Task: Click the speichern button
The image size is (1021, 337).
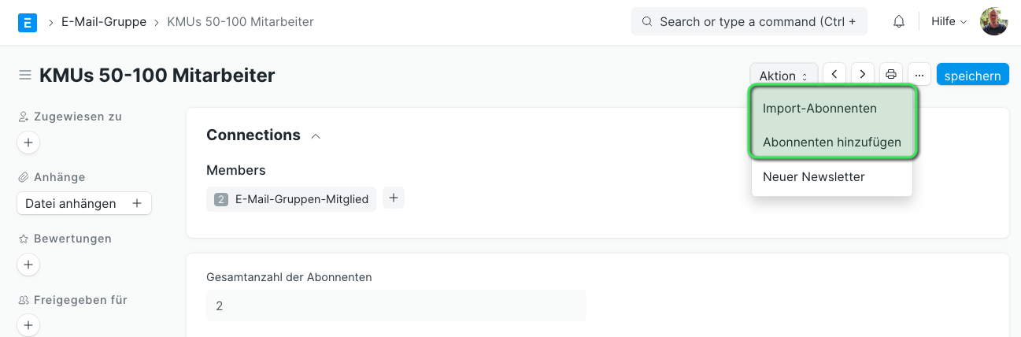Action: coord(973,75)
